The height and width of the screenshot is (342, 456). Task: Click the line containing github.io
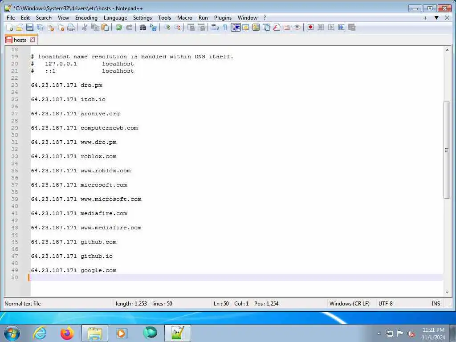coord(72,256)
